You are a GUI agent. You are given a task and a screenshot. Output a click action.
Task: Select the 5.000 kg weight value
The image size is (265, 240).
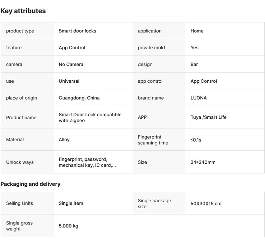68,226
